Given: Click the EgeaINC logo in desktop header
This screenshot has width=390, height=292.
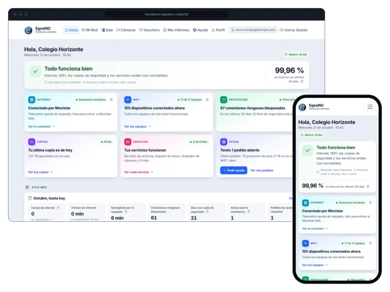Looking at the screenshot, I should point(28,30).
